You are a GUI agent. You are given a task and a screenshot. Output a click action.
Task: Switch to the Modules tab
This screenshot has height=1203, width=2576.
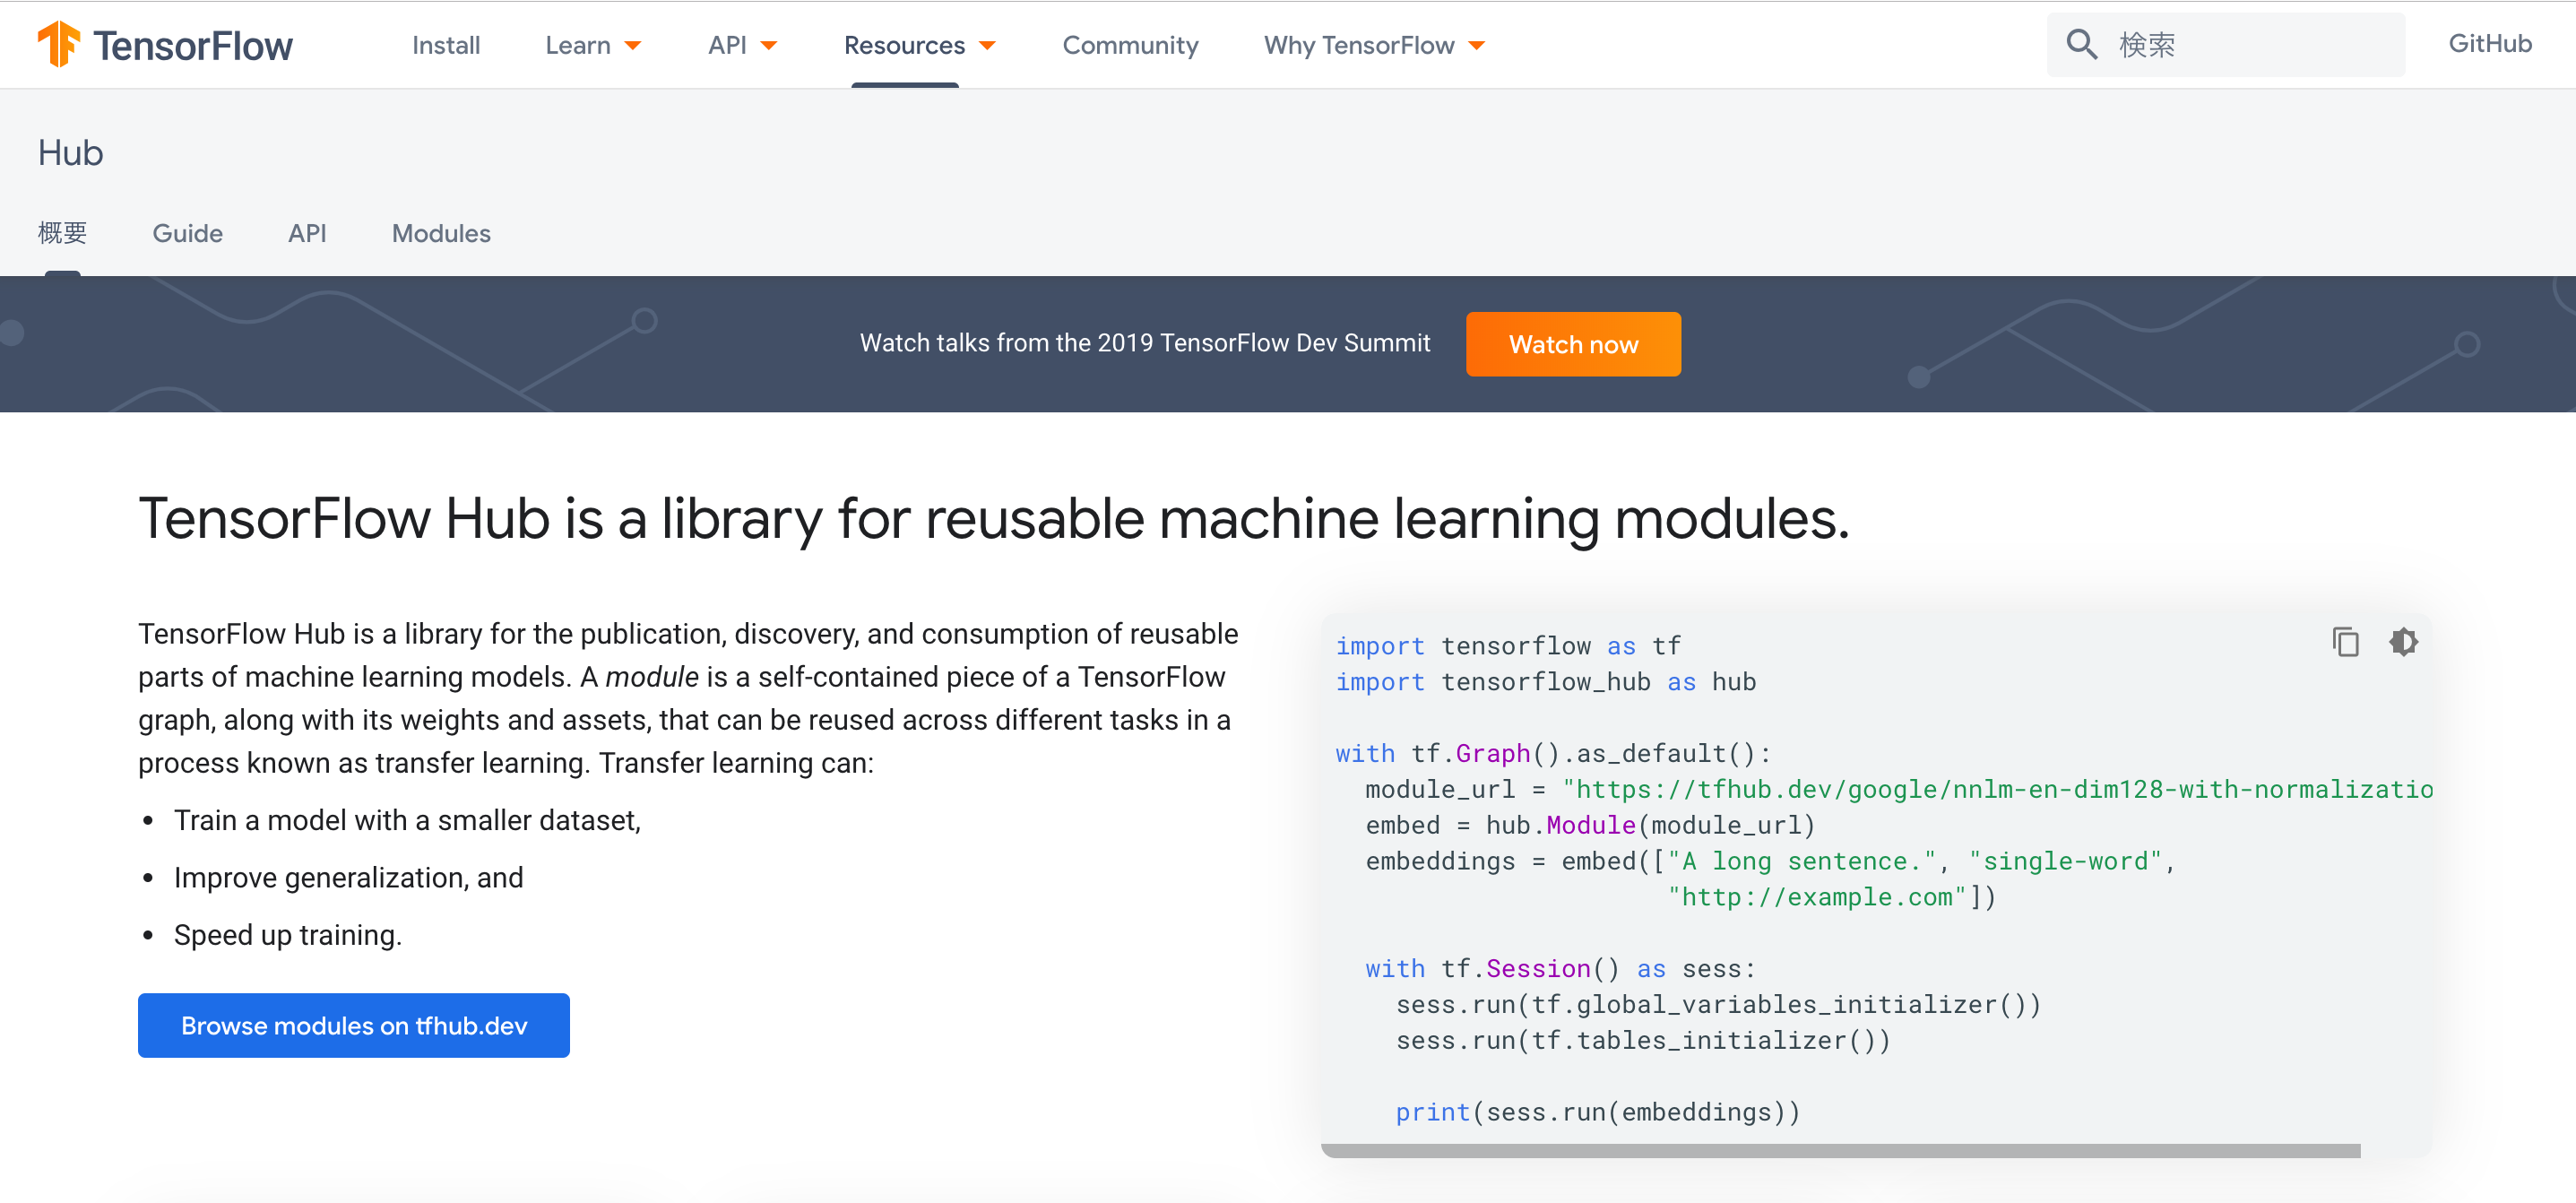pyautogui.click(x=441, y=233)
